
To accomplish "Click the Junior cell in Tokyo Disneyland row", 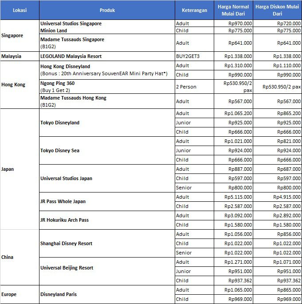I will [194, 123].
